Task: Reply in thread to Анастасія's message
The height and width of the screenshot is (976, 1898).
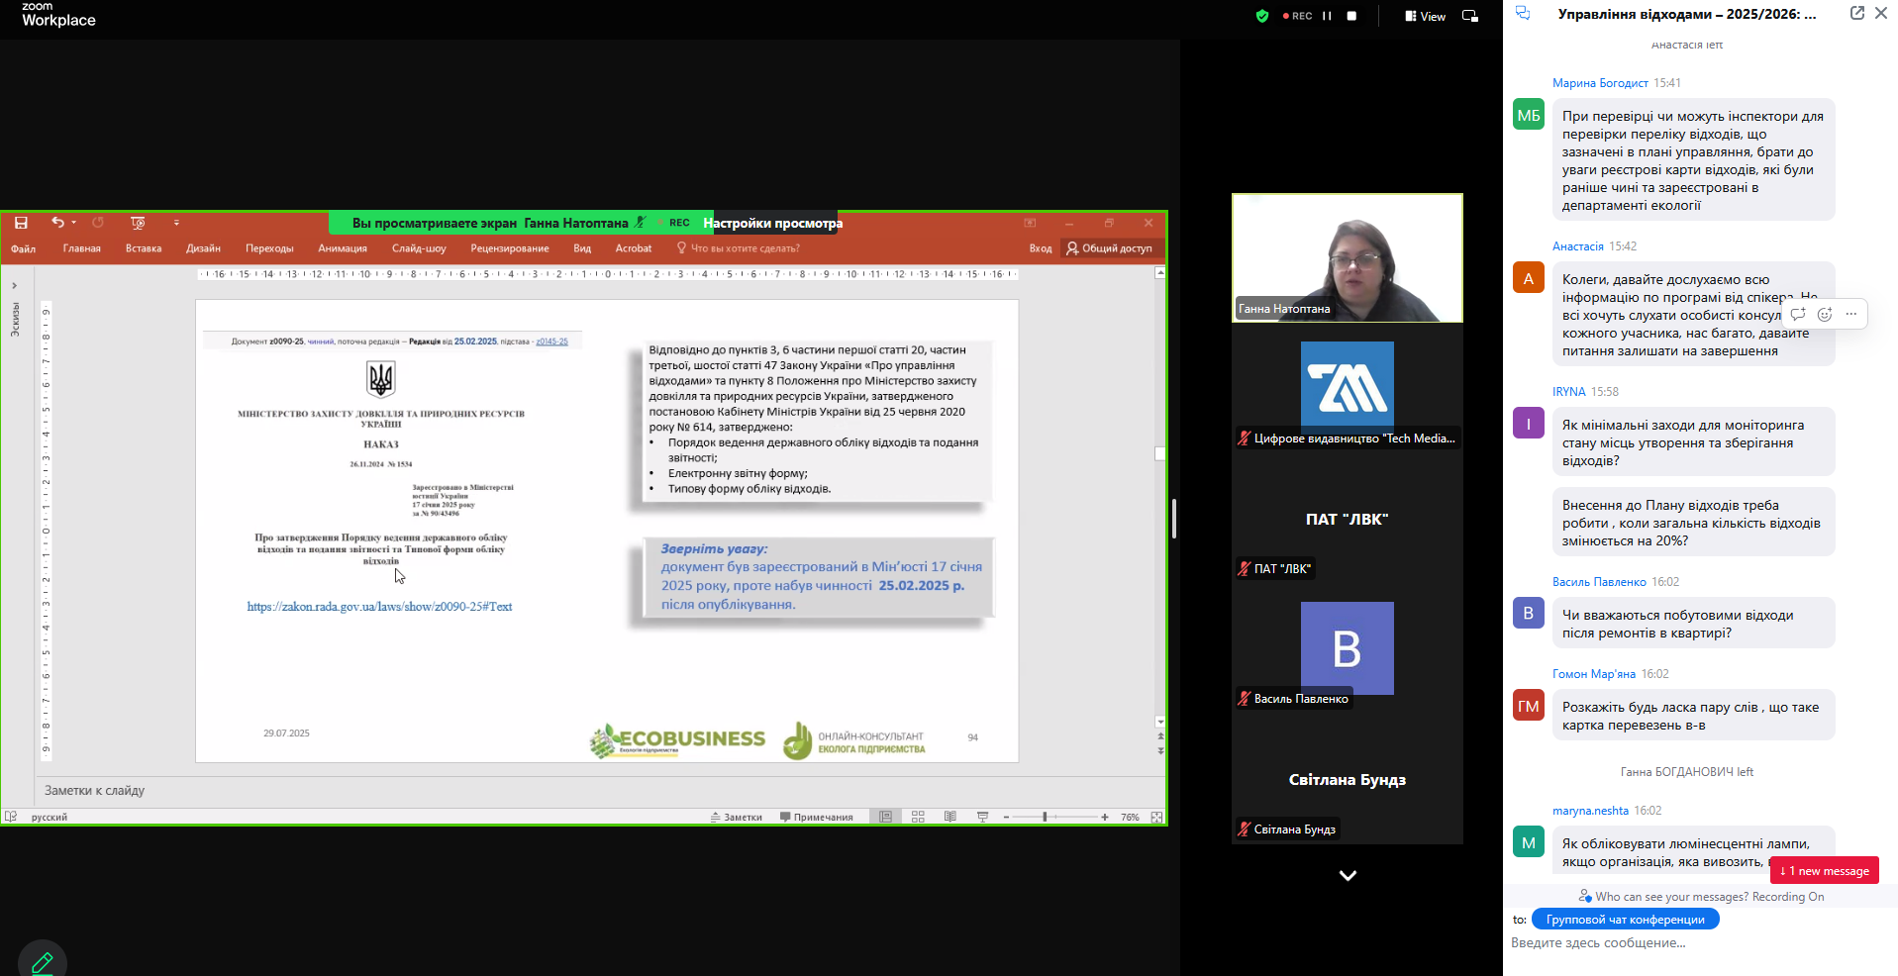Action: [1798, 314]
